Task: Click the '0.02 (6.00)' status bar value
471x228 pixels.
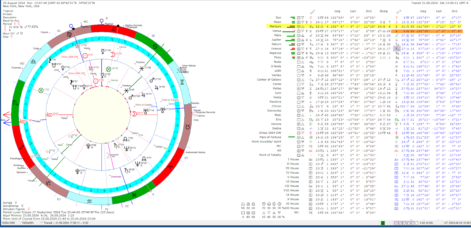Action: pyautogui.click(x=426, y=223)
